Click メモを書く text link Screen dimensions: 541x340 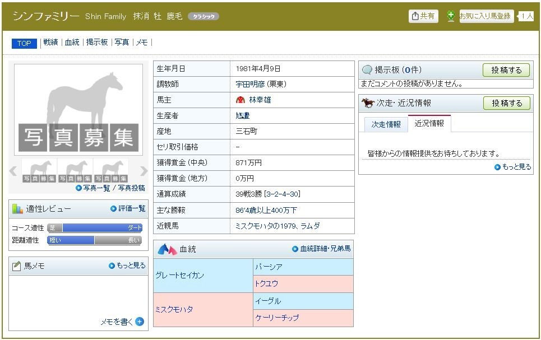coord(117,322)
